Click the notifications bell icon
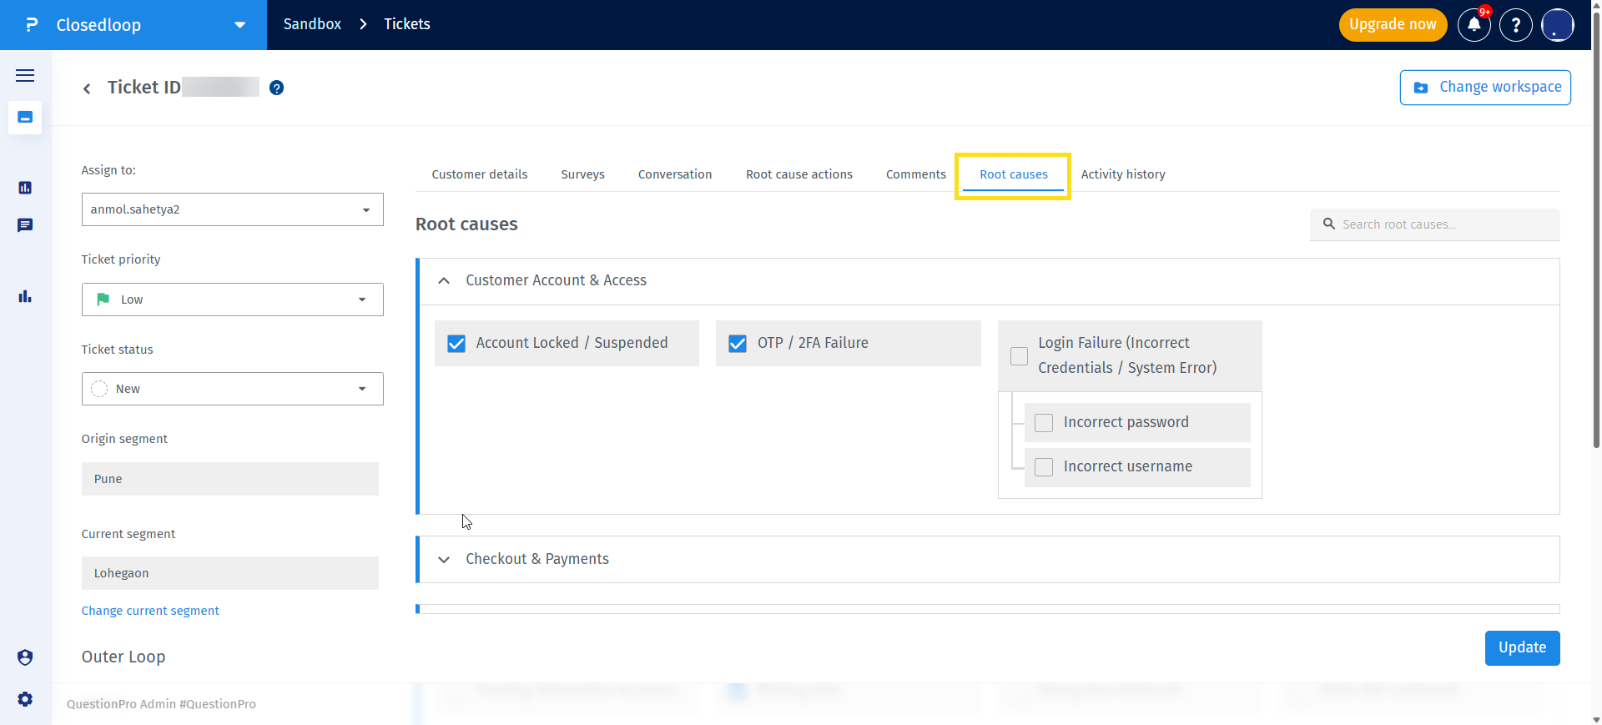 (x=1474, y=25)
